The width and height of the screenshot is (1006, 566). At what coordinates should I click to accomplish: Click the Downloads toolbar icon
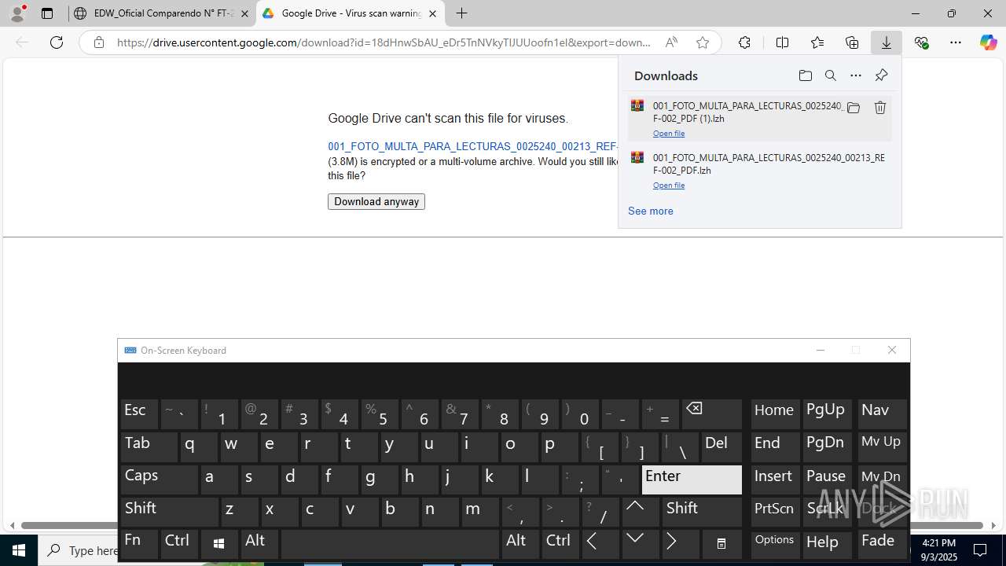point(887,42)
